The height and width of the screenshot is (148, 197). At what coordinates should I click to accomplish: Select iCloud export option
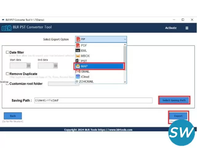click(x=85, y=76)
